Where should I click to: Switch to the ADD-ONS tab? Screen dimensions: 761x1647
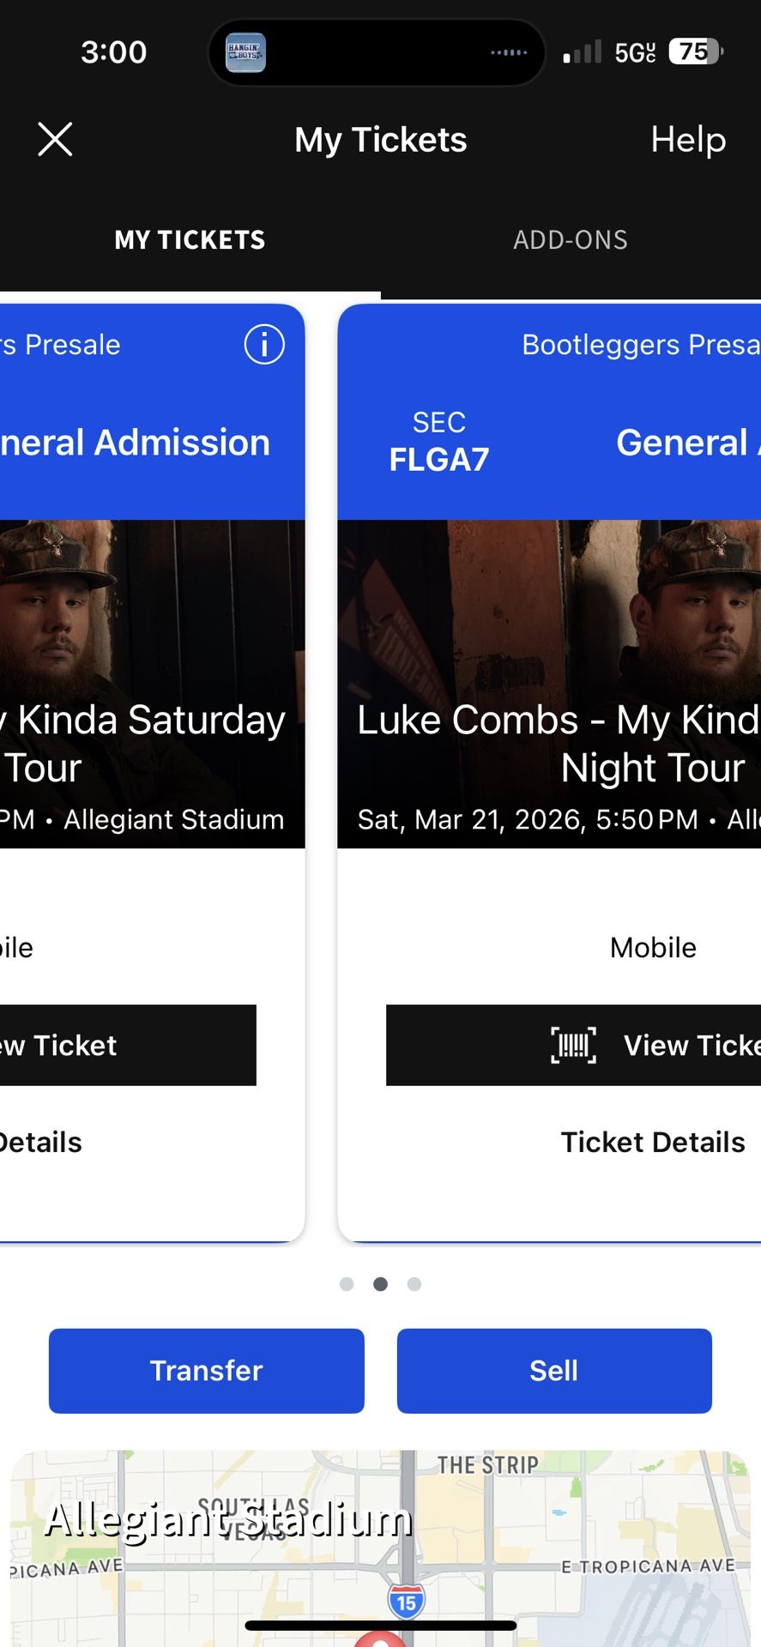(570, 240)
